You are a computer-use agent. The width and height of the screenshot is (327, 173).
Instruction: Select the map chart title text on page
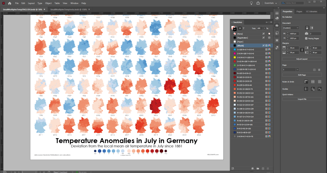click(126, 141)
